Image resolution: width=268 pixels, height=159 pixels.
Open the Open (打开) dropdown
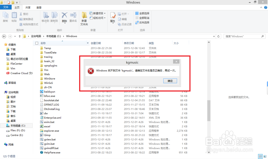tap(123, 14)
